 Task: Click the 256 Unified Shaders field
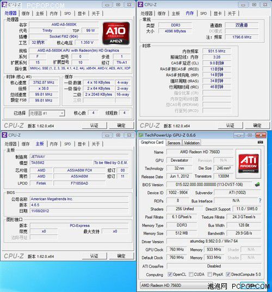tap(184, 209)
